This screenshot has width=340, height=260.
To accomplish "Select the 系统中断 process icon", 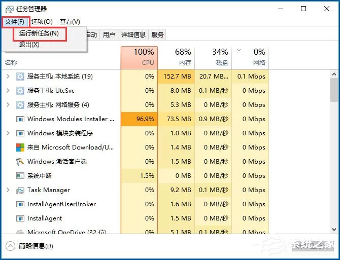I will pos(20,175).
